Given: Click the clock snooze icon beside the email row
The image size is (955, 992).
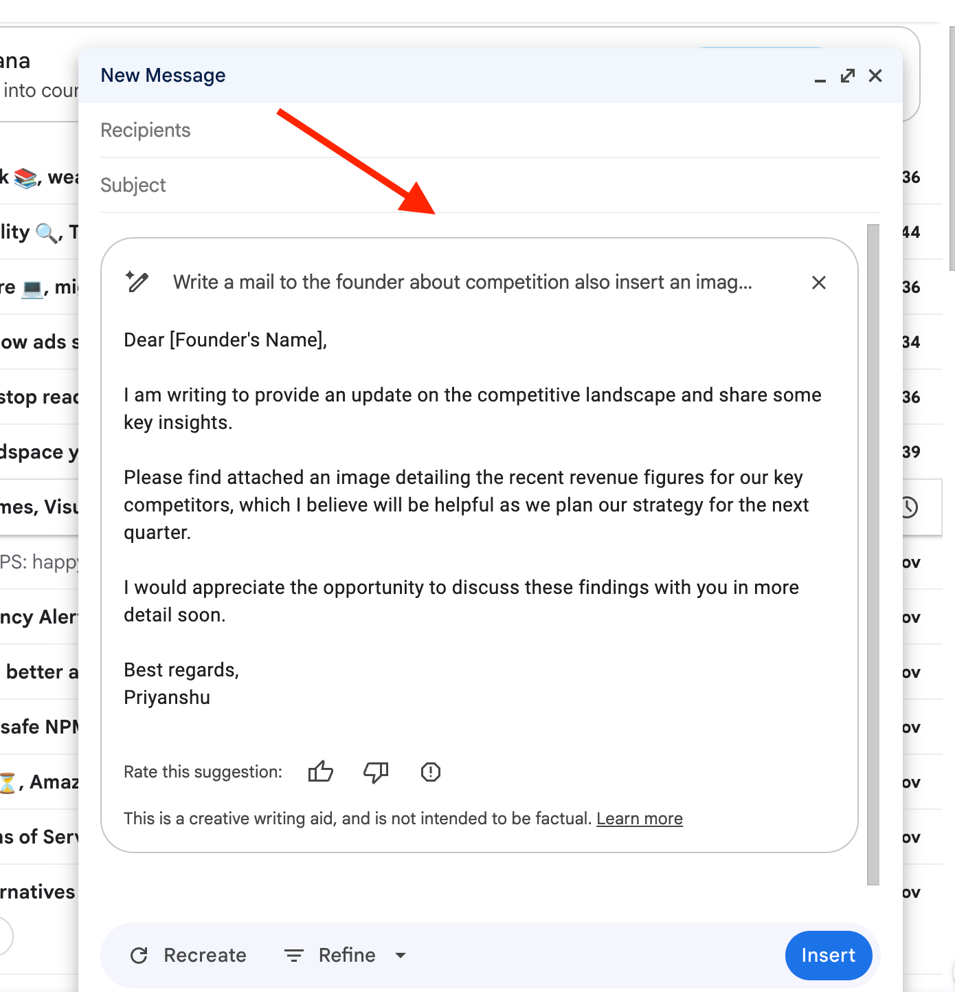Looking at the screenshot, I should click(909, 507).
